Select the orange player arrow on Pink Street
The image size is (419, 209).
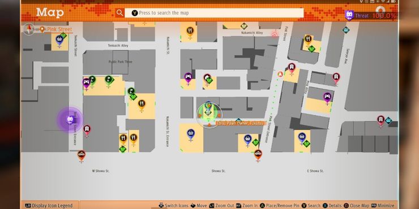280,74
